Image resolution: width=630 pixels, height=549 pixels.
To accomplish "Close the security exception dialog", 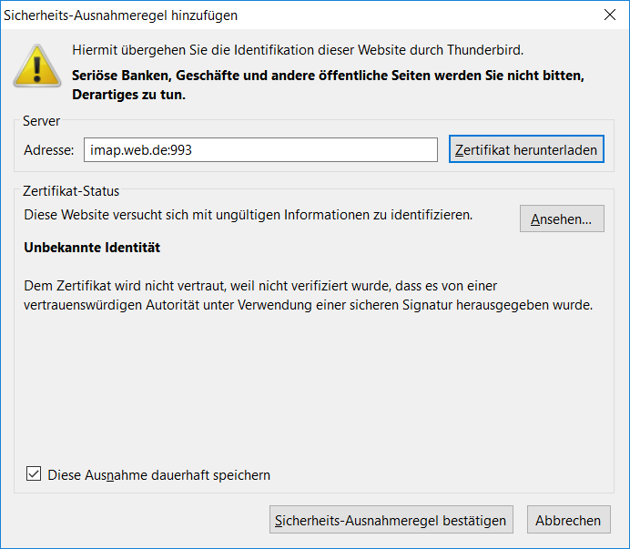I will point(608,15).
